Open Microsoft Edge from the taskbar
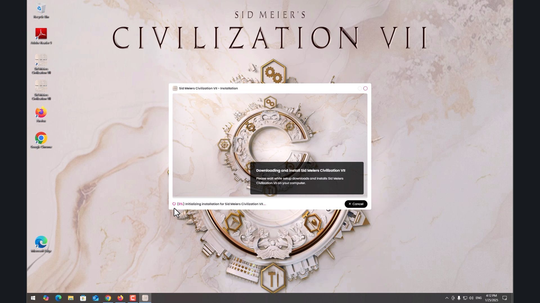 (x=58, y=298)
